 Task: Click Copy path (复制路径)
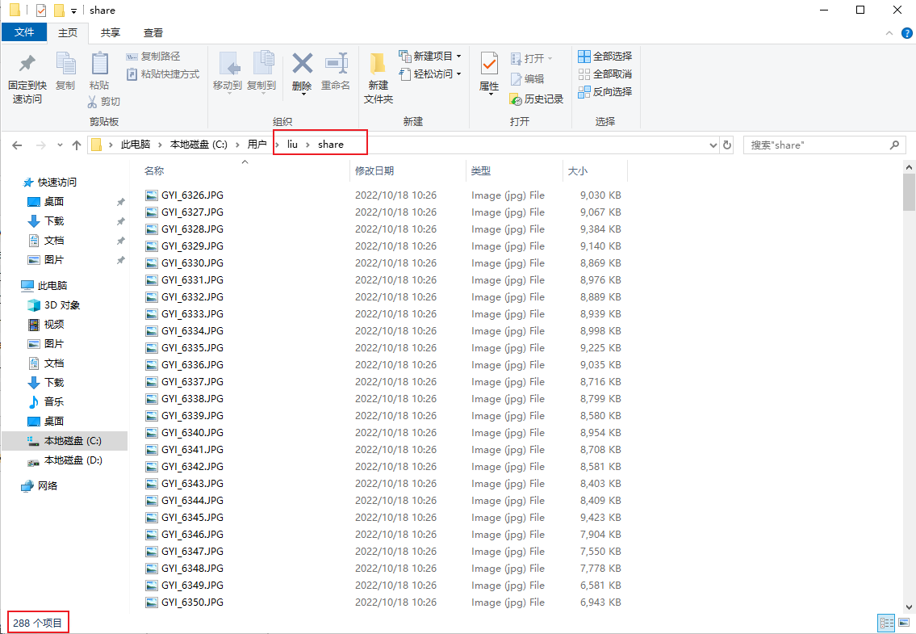pos(153,57)
